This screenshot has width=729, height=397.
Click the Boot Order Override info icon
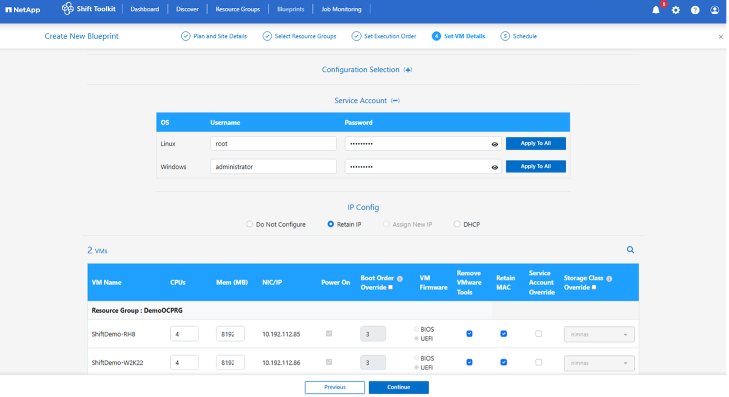[x=400, y=279]
